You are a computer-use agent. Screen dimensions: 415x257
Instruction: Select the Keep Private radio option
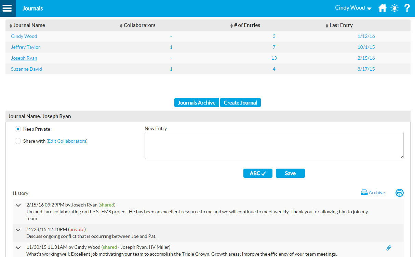pos(18,129)
